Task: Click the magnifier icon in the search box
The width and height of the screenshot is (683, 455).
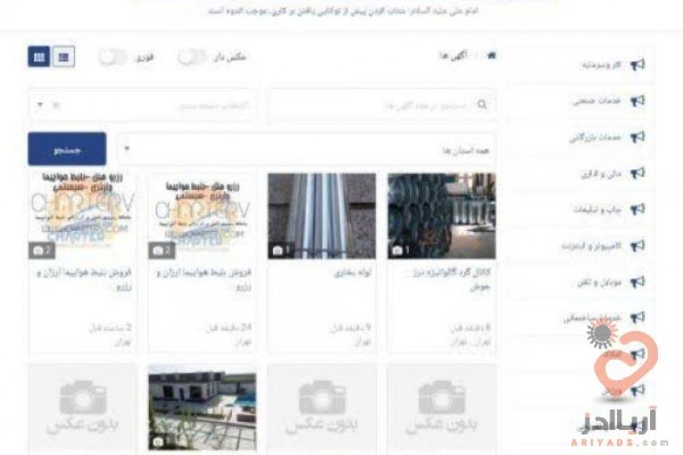Action: [482, 104]
